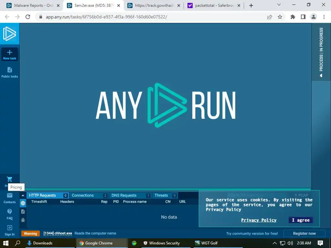Toggle the browser side panel
331x248 pixels.
303,17
